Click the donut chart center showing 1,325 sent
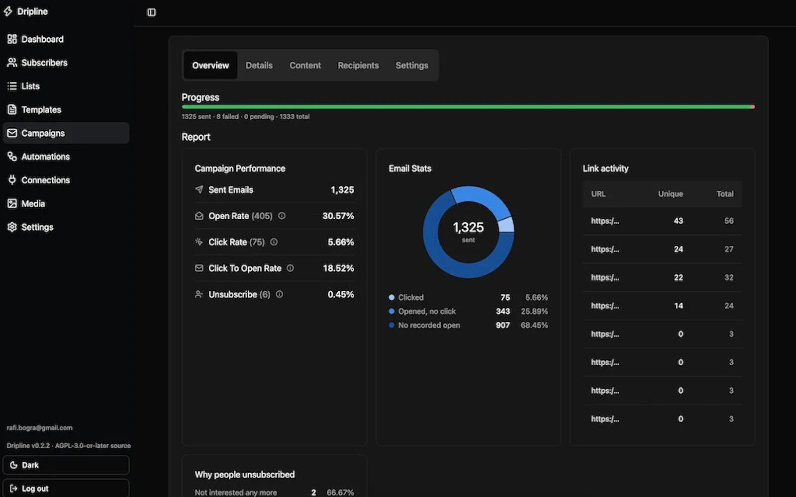This screenshot has width=796, height=497. point(468,232)
